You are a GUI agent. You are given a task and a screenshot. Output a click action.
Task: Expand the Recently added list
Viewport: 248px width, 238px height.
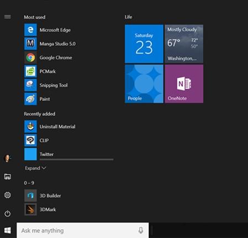click(35, 168)
